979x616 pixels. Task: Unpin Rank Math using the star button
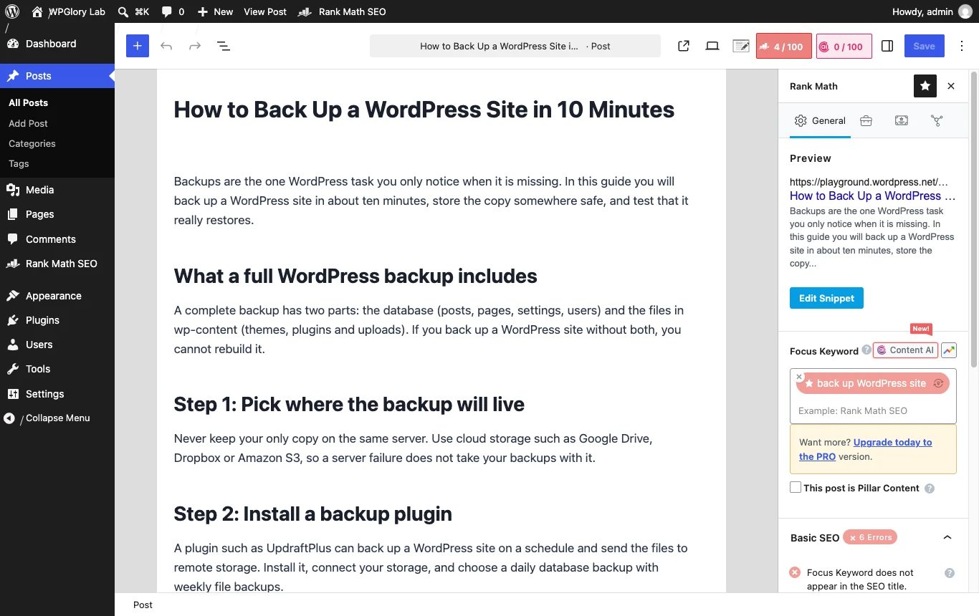925,86
